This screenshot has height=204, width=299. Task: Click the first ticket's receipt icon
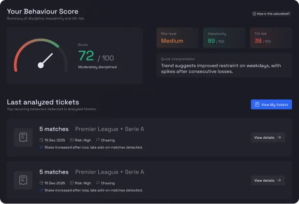[23, 137]
